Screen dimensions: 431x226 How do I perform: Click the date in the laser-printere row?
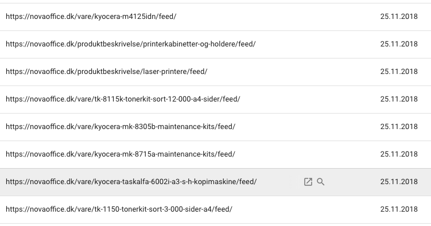pyautogui.click(x=399, y=72)
